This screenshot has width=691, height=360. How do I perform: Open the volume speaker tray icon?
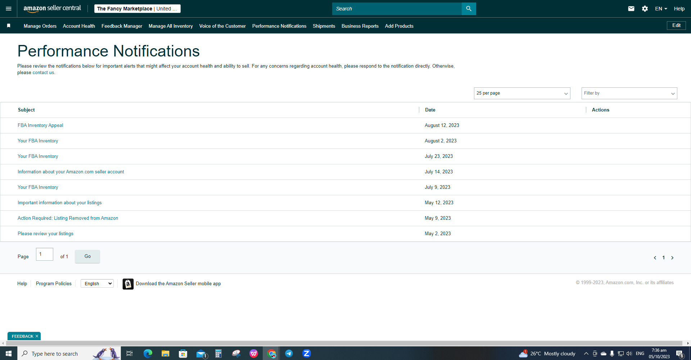pos(629,354)
